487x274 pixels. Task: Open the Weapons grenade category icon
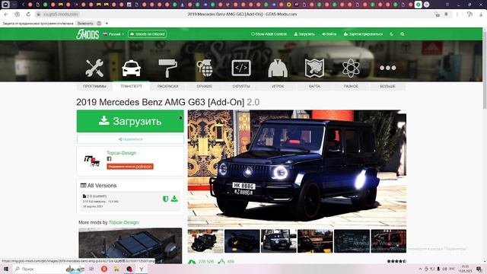point(205,68)
